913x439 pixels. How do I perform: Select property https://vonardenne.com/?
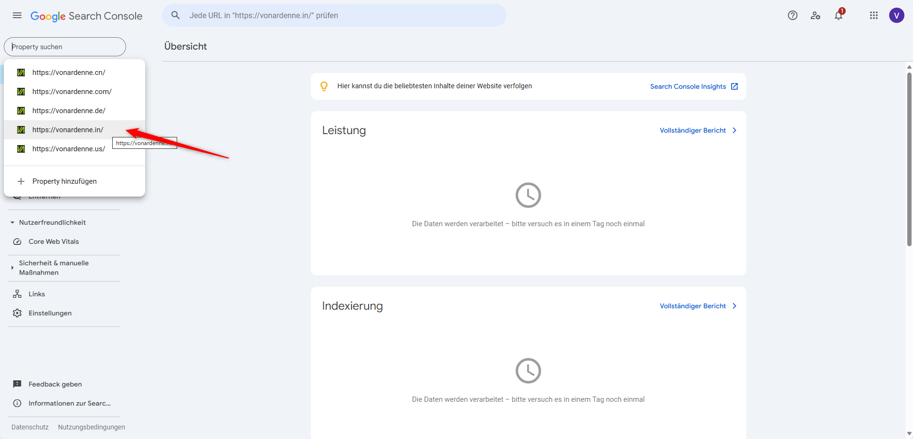74,92
